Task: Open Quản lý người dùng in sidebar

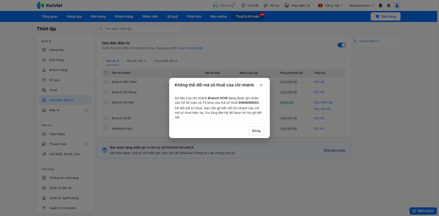Action: coord(65,198)
